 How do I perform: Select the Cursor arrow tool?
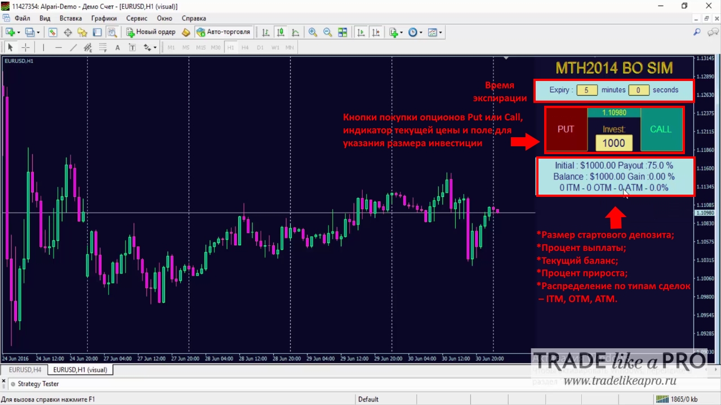point(10,47)
